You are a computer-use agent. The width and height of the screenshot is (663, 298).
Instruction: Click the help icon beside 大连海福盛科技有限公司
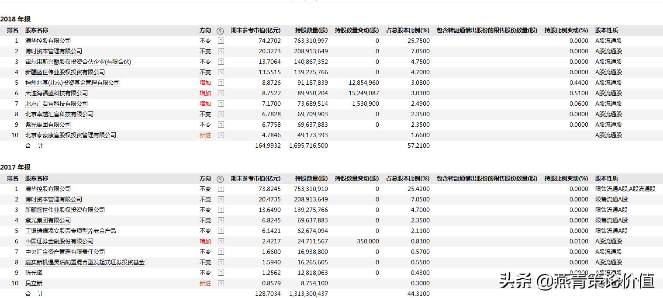[221, 93]
